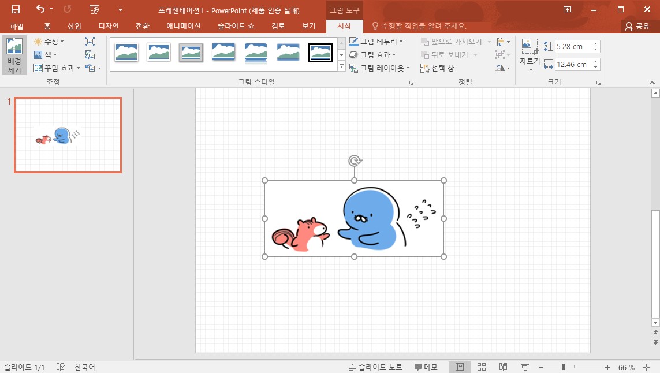Open the align objects dropdown icon

coord(503,41)
